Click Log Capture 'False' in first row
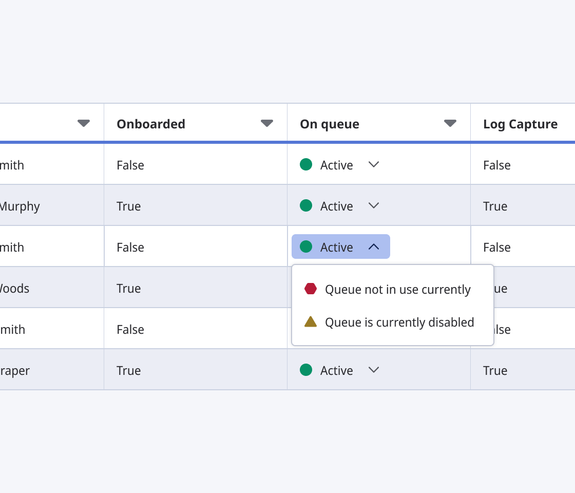Viewport: 575px width, 493px height. [x=497, y=165]
